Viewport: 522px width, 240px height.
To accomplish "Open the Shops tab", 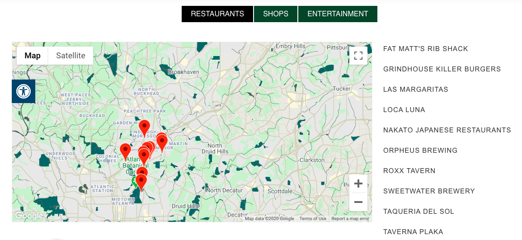I will [x=276, y=14].
